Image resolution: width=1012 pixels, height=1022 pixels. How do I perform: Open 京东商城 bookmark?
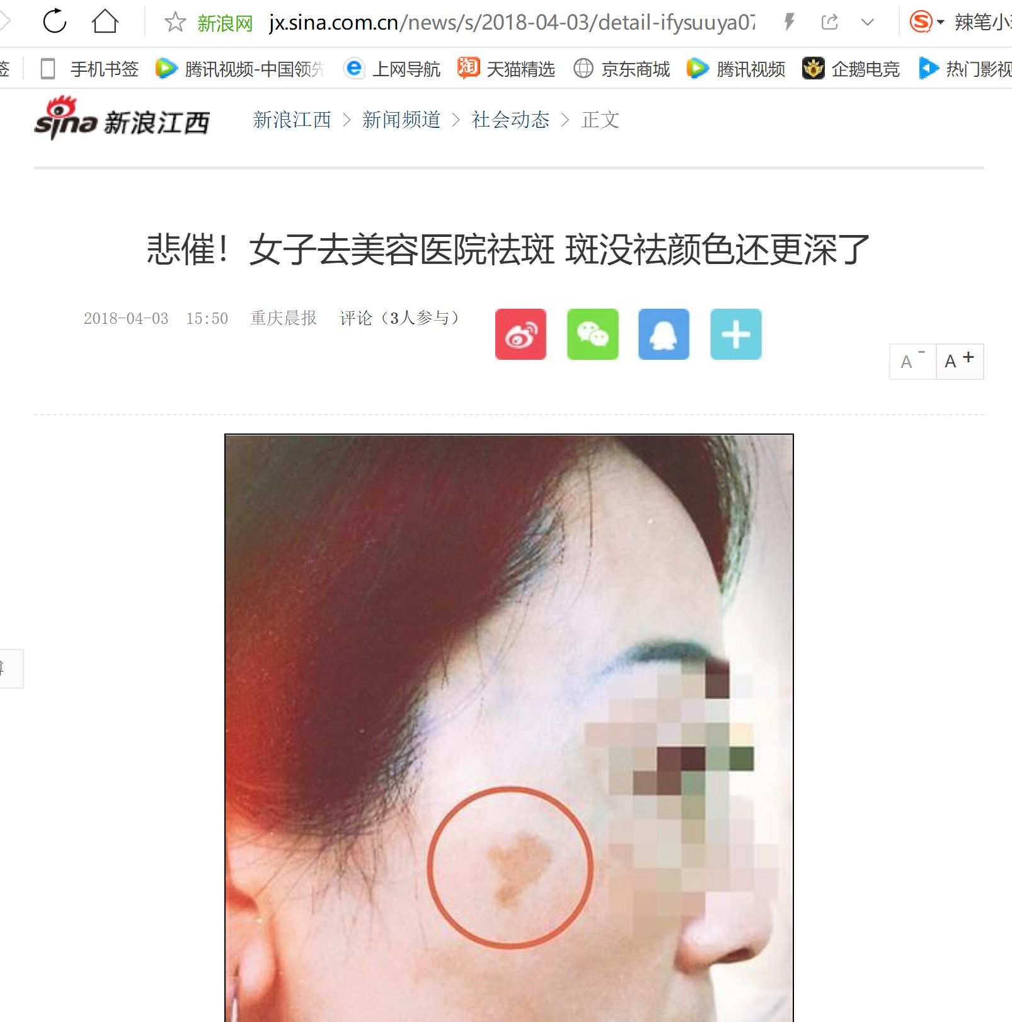[622, 68]
